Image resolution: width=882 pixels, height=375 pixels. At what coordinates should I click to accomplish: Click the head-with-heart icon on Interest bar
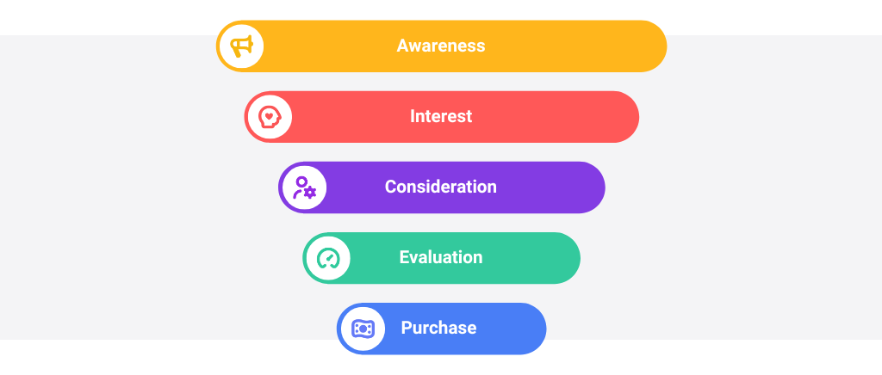tap(270, 117)
